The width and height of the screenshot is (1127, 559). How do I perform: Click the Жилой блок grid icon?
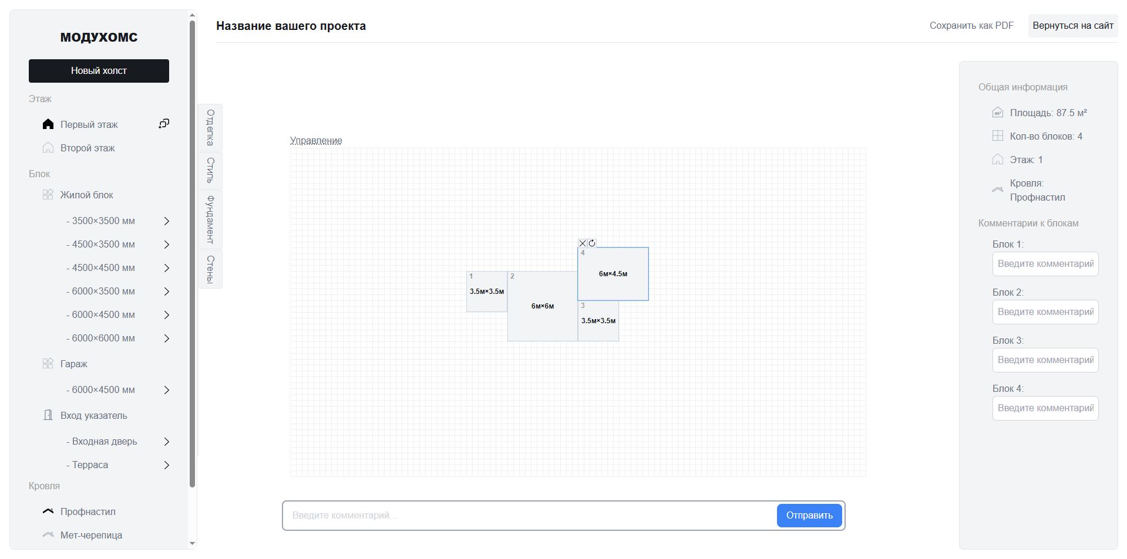coord(48,195)
